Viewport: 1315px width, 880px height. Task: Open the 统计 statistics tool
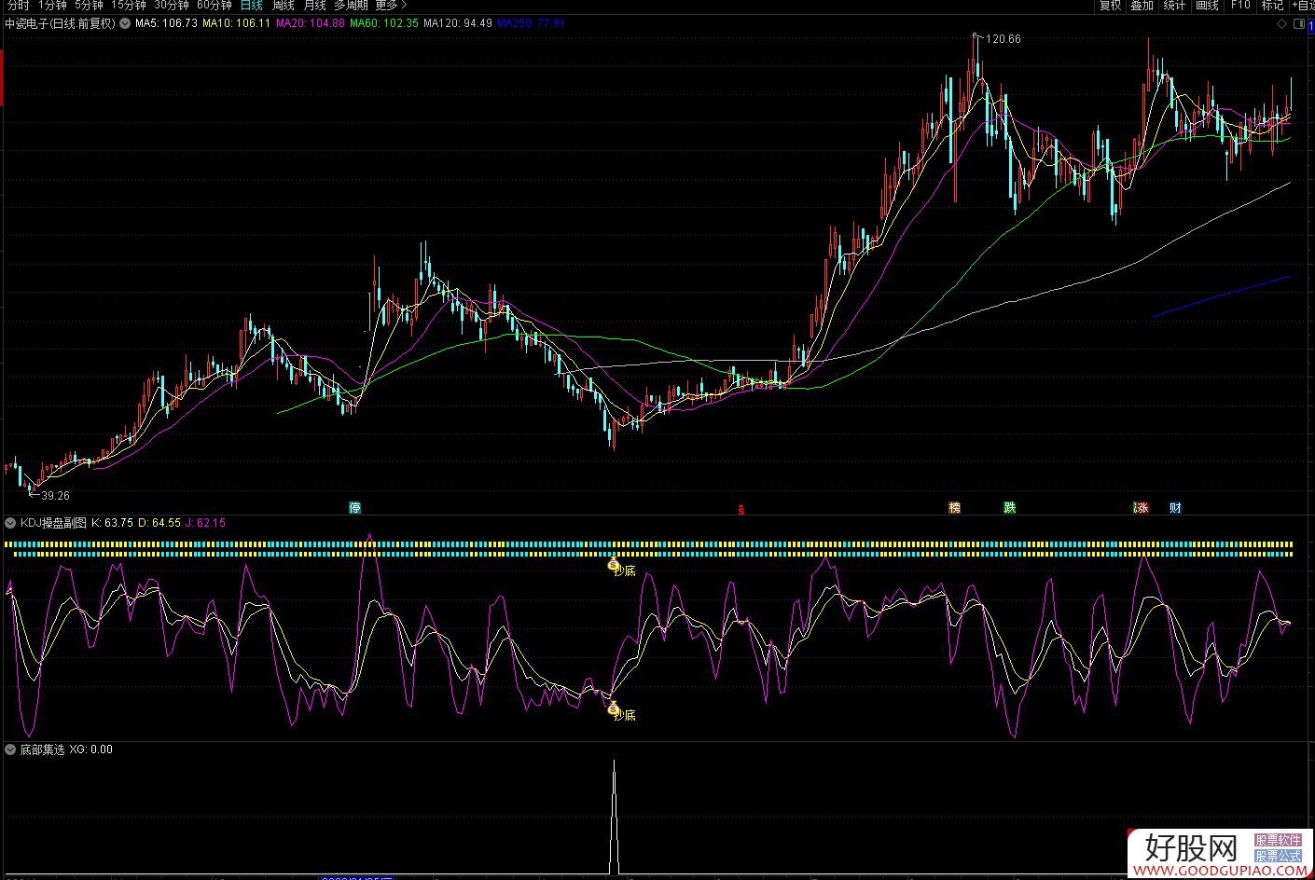click(x=1175, y=5)
